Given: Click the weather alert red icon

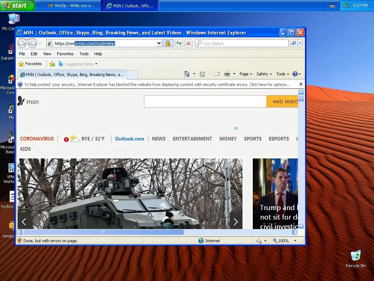Looking at the screenshot, I should coord(66,139).
